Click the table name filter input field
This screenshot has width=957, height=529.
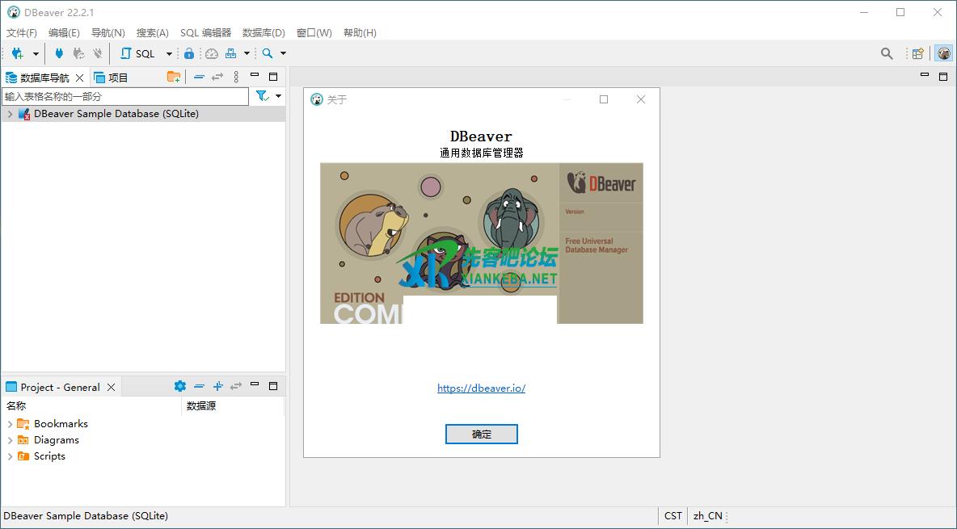click(x=125, y=96)
